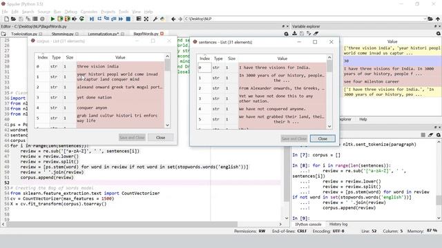Open a file with the folder icon

tap(13, 19)
